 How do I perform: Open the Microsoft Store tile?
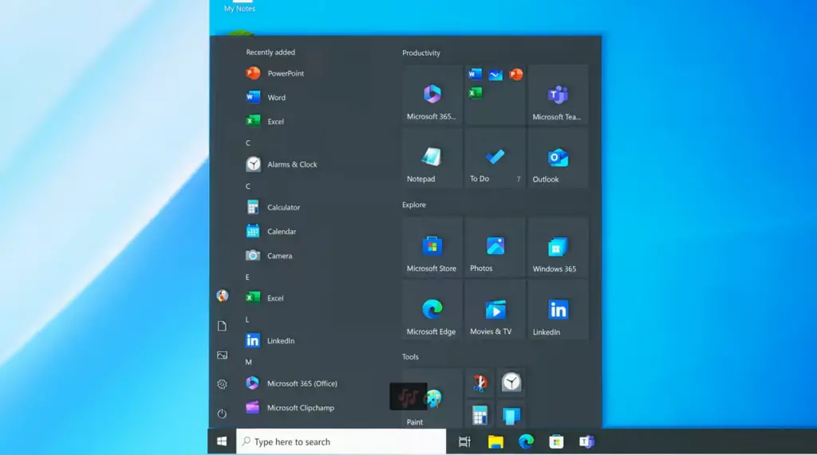[x=432, y=247]
